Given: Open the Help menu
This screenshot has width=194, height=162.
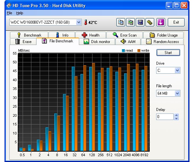Looking at the screenshot, I should coord(19,13).
